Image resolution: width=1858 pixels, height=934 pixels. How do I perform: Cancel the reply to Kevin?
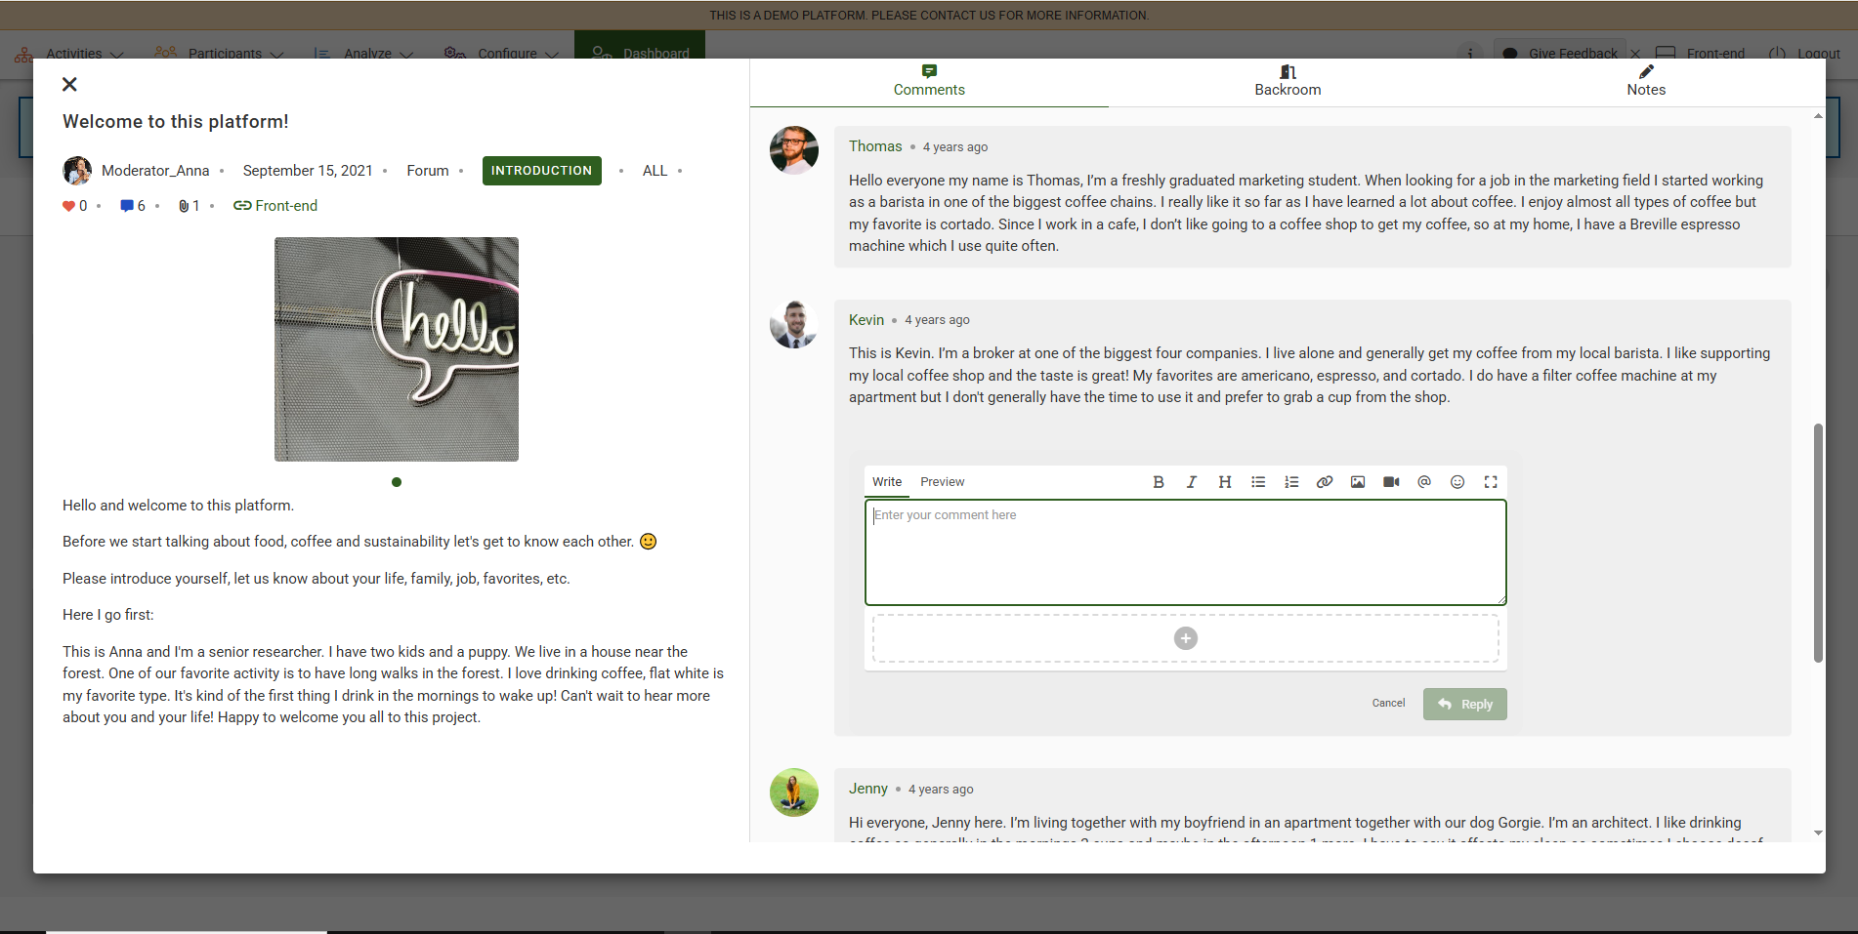(x=1388, y=704)
